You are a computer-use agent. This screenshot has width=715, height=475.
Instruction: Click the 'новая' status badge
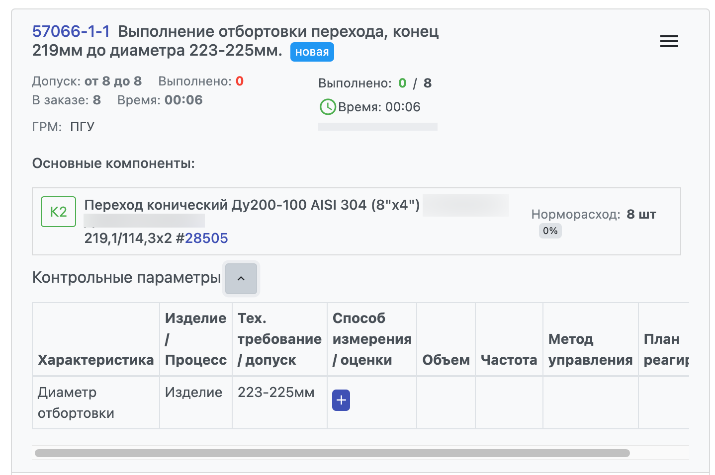[312, 52]
